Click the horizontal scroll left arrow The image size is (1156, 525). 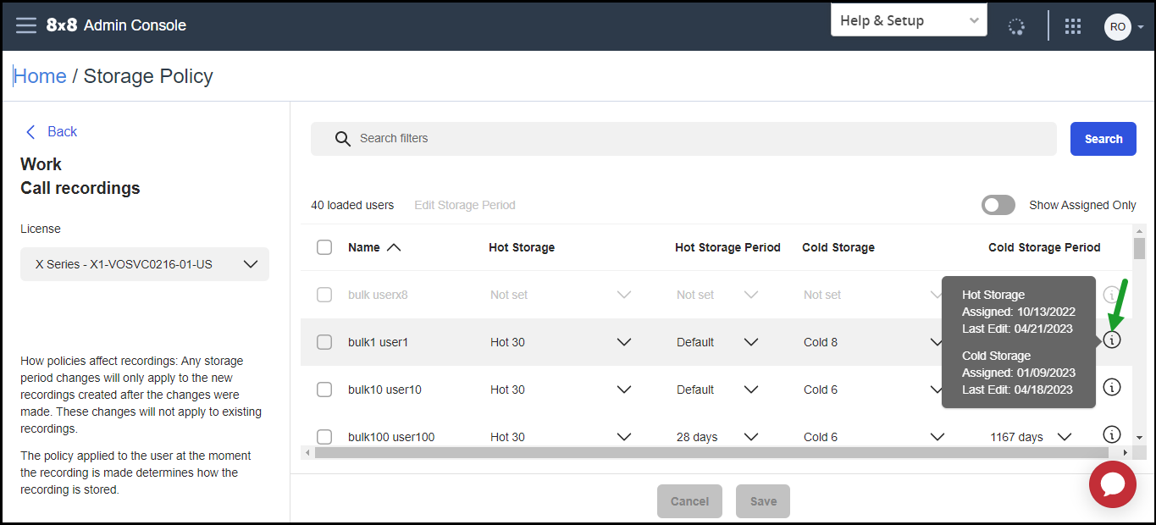307,453
